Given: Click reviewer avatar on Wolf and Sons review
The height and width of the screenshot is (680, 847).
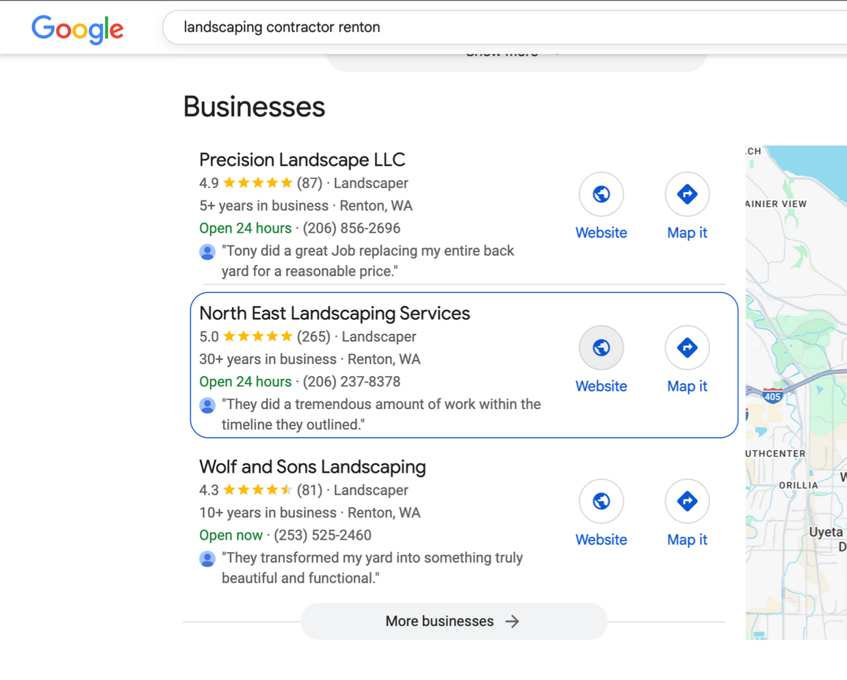Looking at the screenshot, I should point(207,559).
